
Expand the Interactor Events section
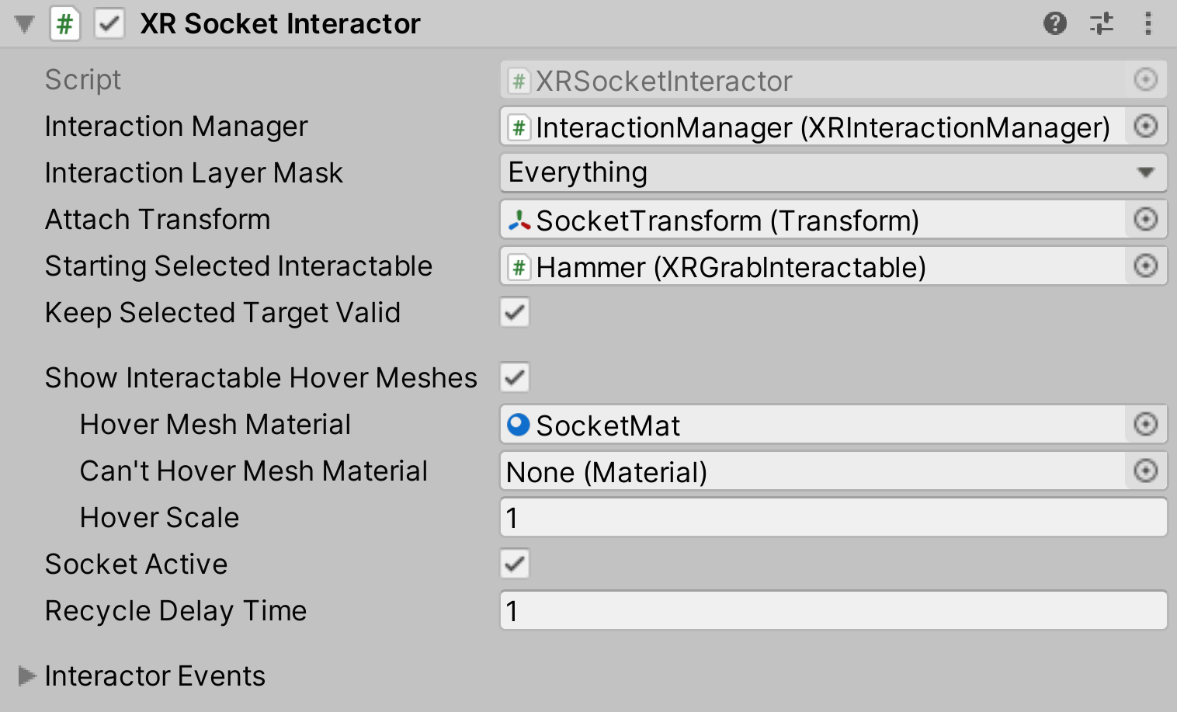26,676
